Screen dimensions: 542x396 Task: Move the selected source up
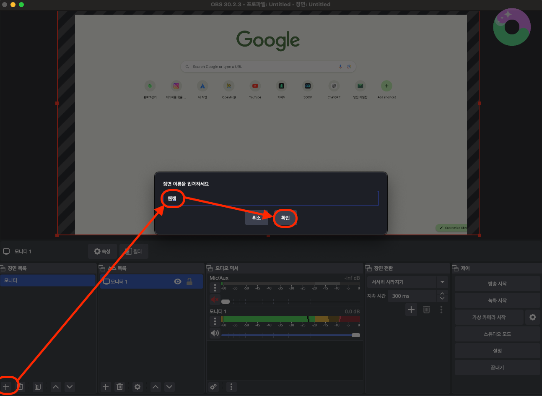point(156,387)
